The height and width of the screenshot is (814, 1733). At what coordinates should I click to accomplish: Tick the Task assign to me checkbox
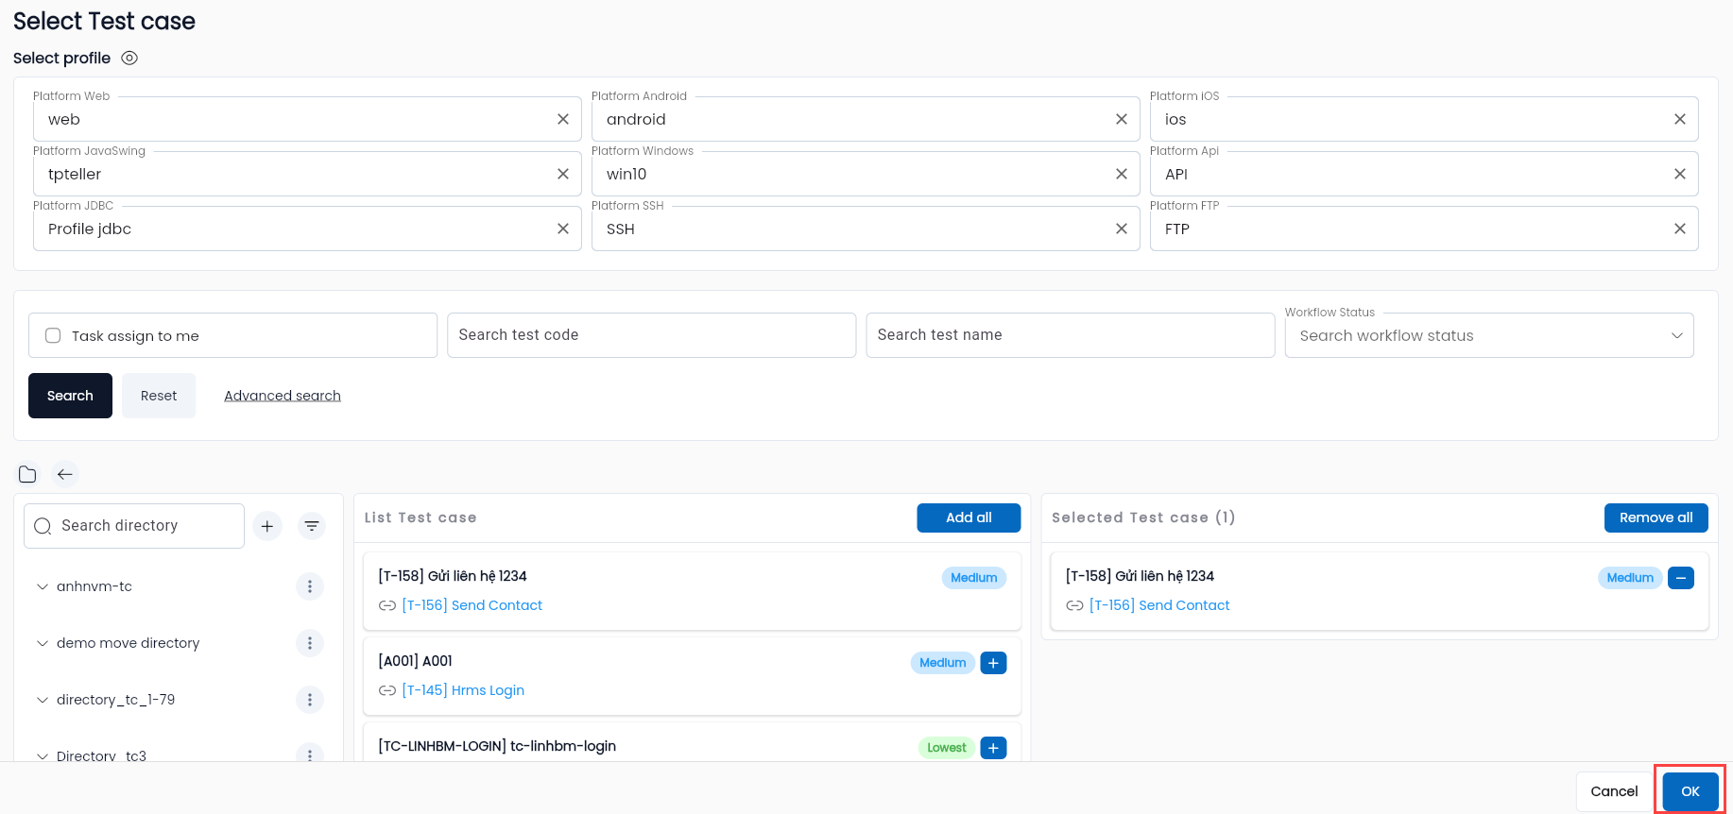[53, 335]
